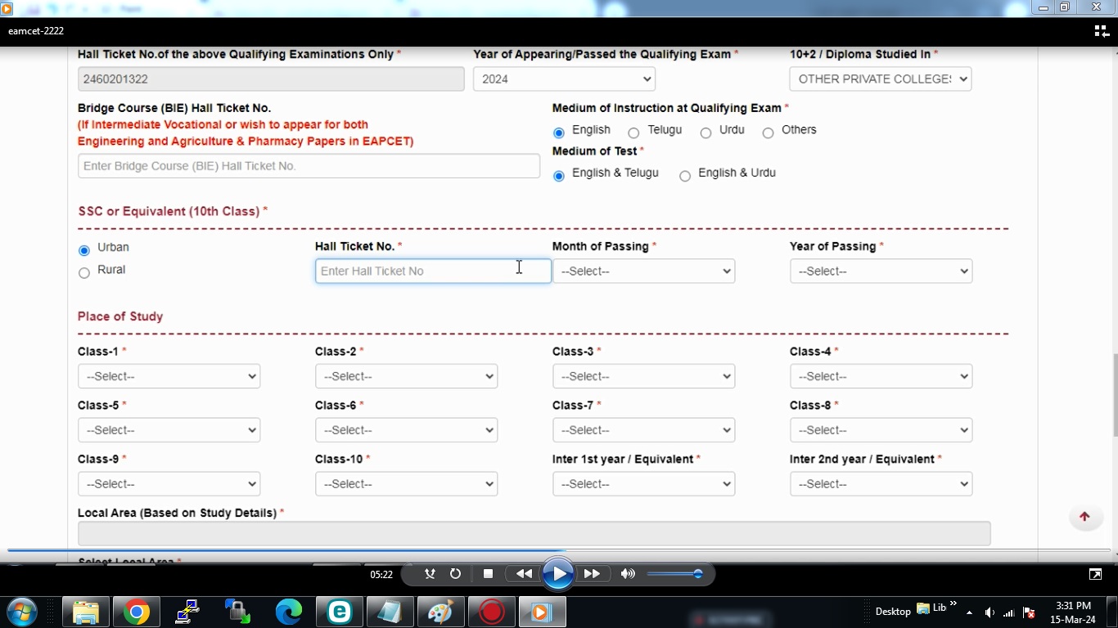Open the padlock transfer app icon
Viewport: 1118px width, 628px height.
(238, 612)
